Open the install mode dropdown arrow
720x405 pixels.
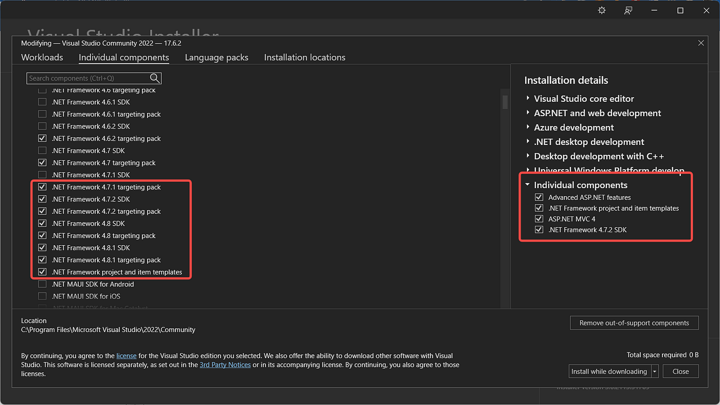655,372
